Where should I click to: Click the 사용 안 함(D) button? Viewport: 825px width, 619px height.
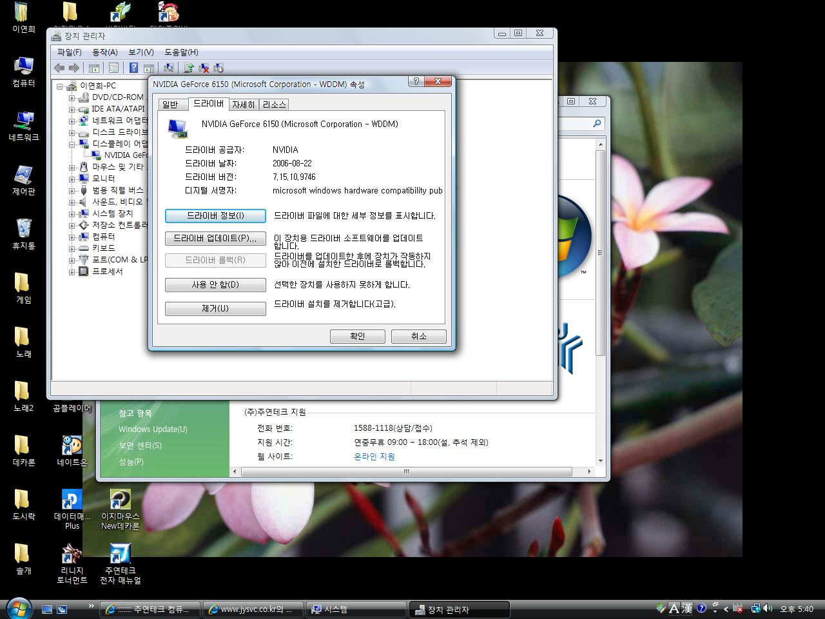215,284
